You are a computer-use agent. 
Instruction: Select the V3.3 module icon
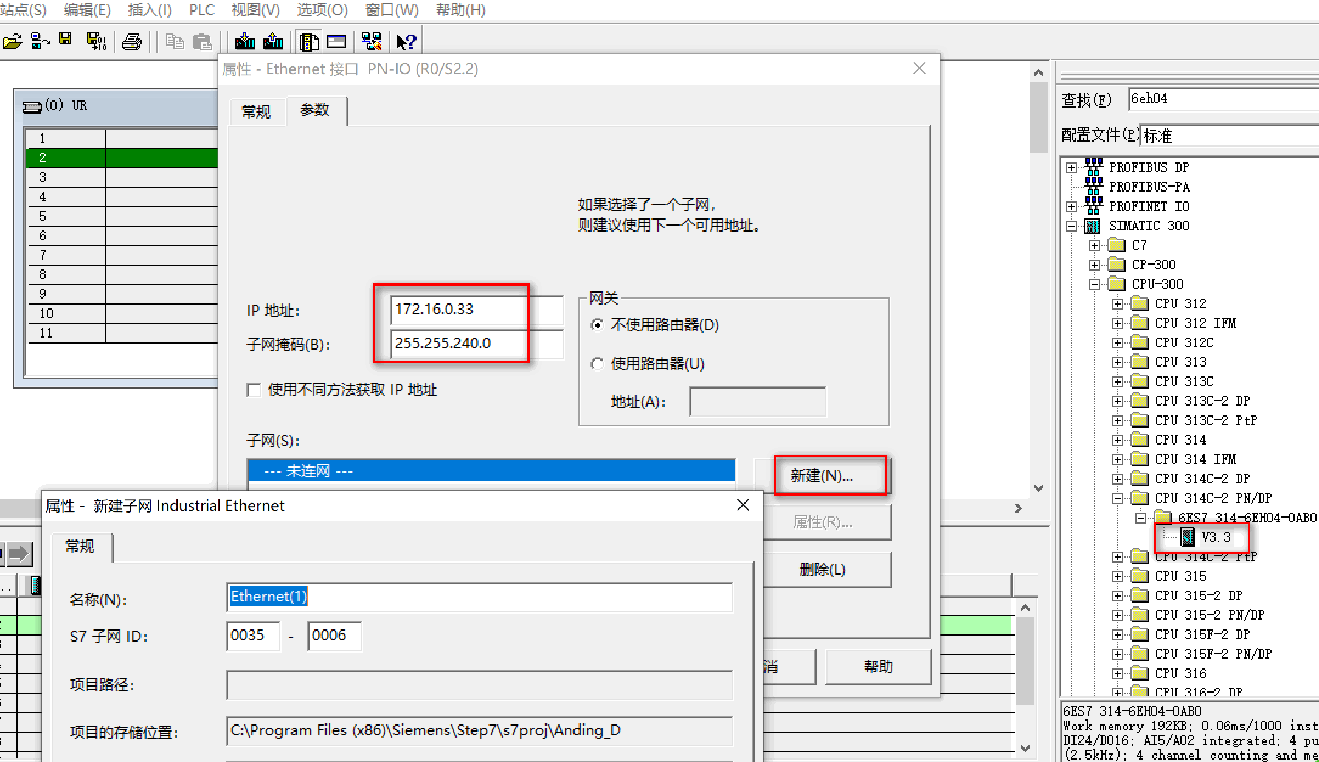[x=1188, y=537]
